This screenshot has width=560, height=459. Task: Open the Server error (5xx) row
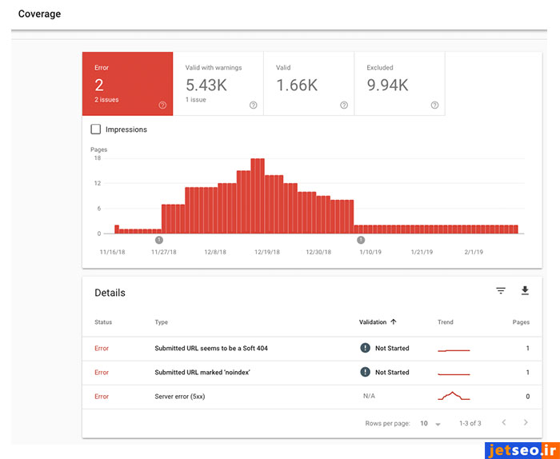click(179, 397)
